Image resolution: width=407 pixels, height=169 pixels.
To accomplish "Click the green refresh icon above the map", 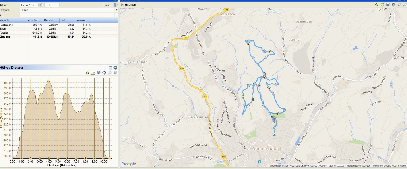I will tap(382, 5).
